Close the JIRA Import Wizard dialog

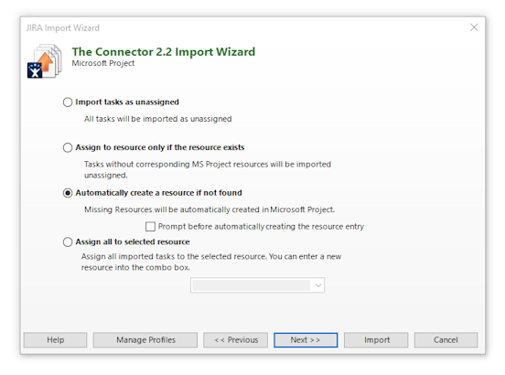(x=474, y=27)
